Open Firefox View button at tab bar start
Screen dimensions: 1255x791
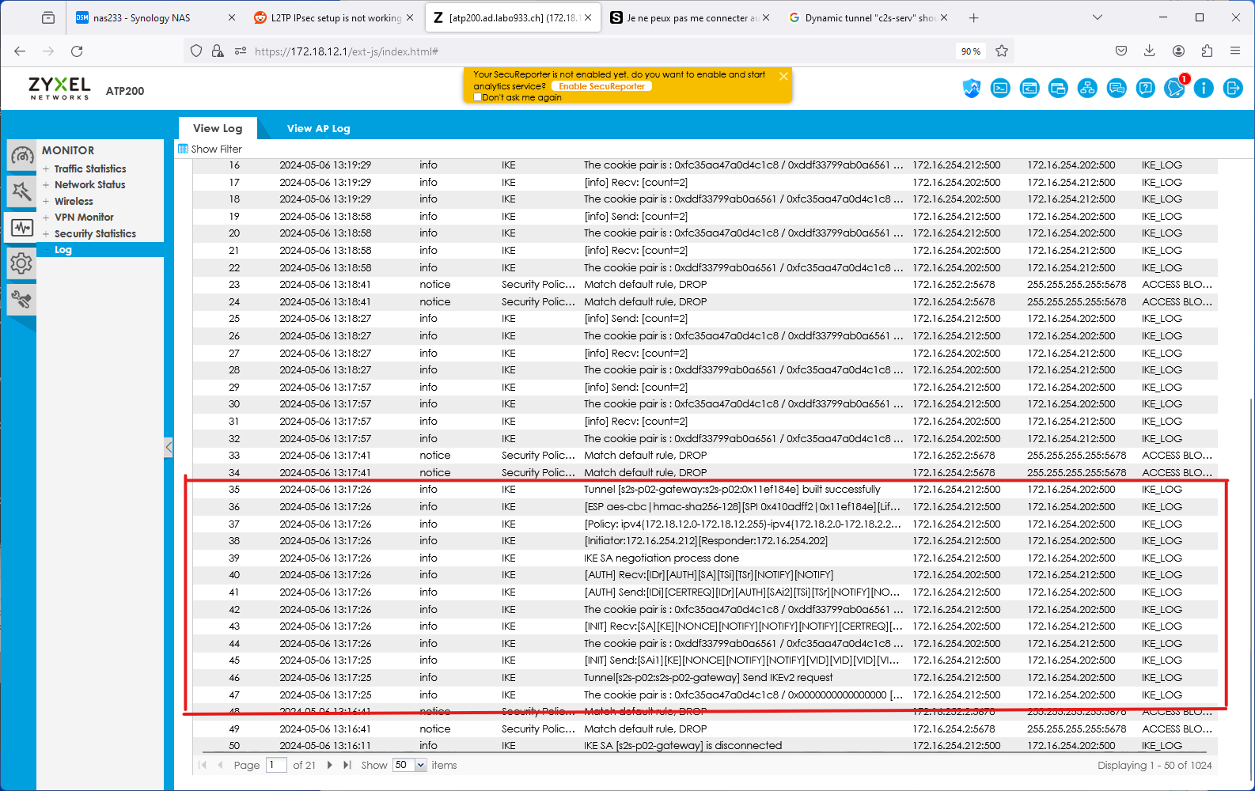point(48,17)
